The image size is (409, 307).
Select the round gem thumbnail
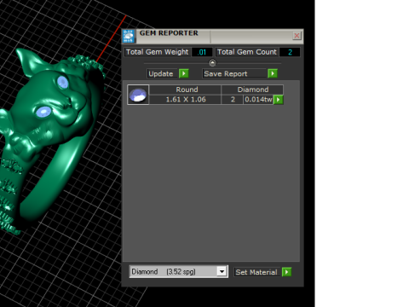tap(138, 95)
